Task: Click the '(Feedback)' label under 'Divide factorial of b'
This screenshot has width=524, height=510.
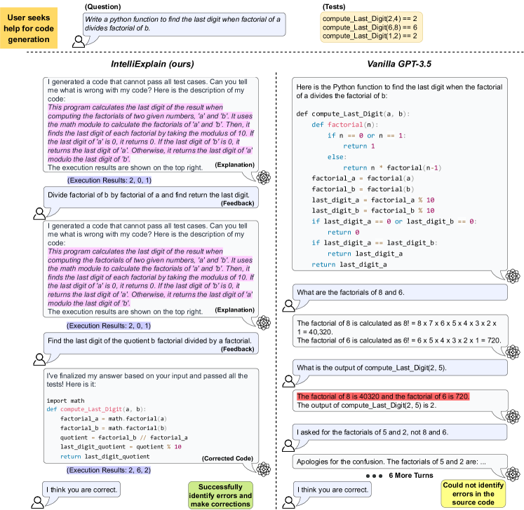Action: tap(238, 203)
